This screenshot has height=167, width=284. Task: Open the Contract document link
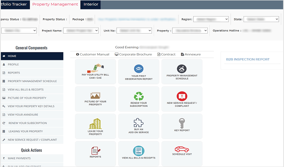click(x=166, y=54)
